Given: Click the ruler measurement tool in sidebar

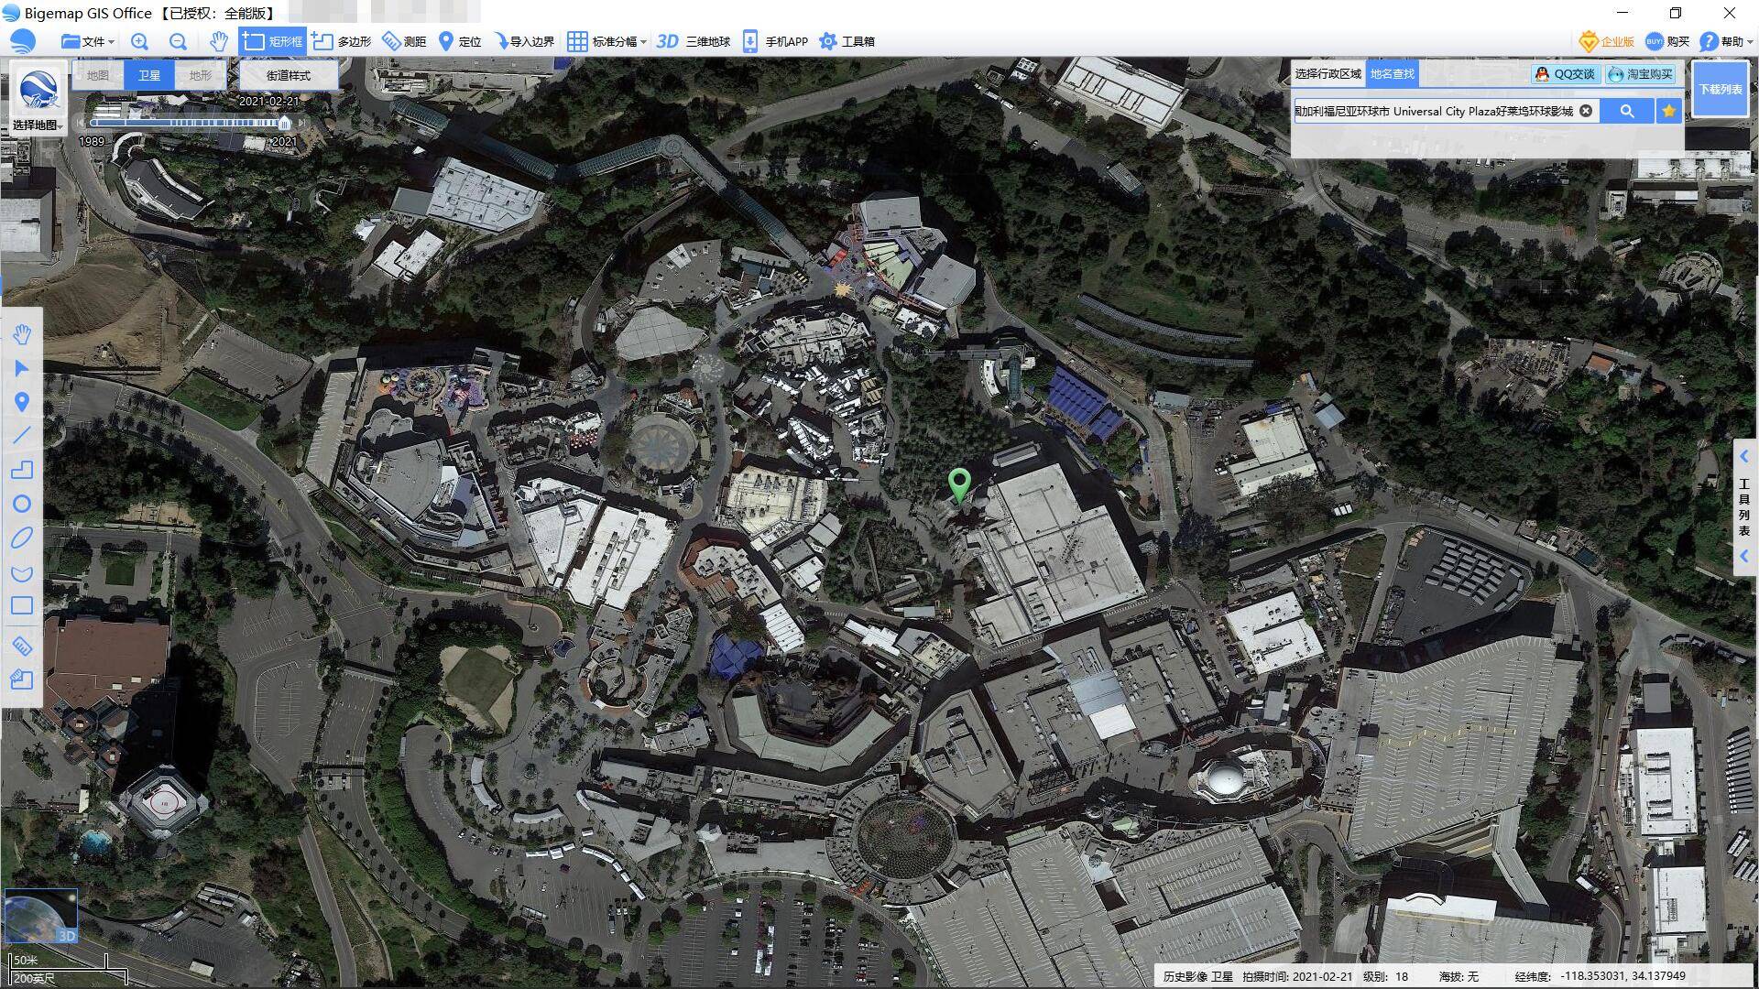Looking at the screenshot, I should [22, 647].
